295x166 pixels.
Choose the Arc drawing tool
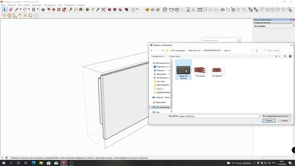pyautogui.click(x=25, y=9)
